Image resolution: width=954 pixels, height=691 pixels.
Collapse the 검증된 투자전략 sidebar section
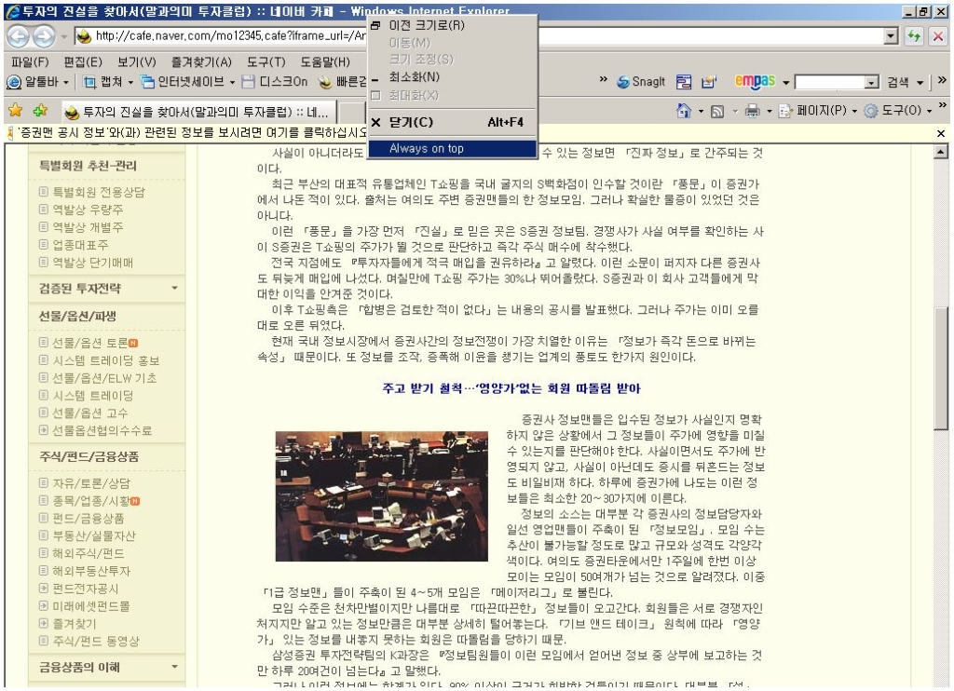tap(174, 288)
